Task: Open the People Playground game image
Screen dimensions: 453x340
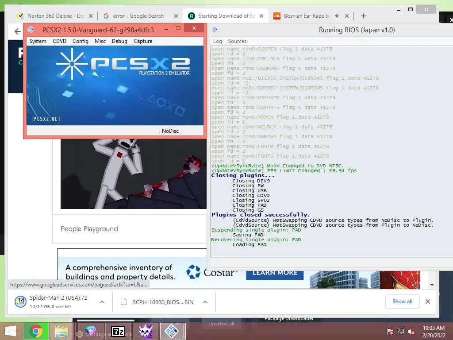Action: [x=134, y=174]
